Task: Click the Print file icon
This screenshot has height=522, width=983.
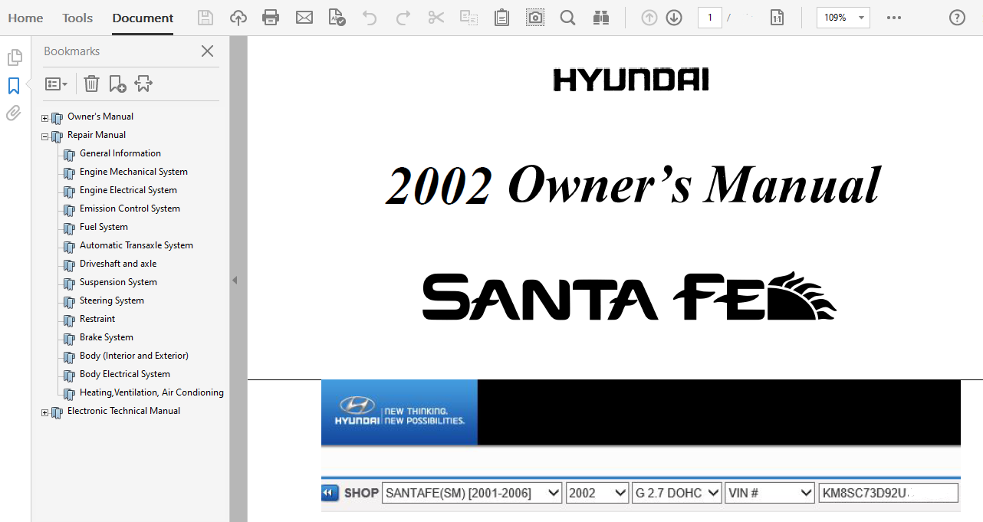Action: click(x=271, y=18)
